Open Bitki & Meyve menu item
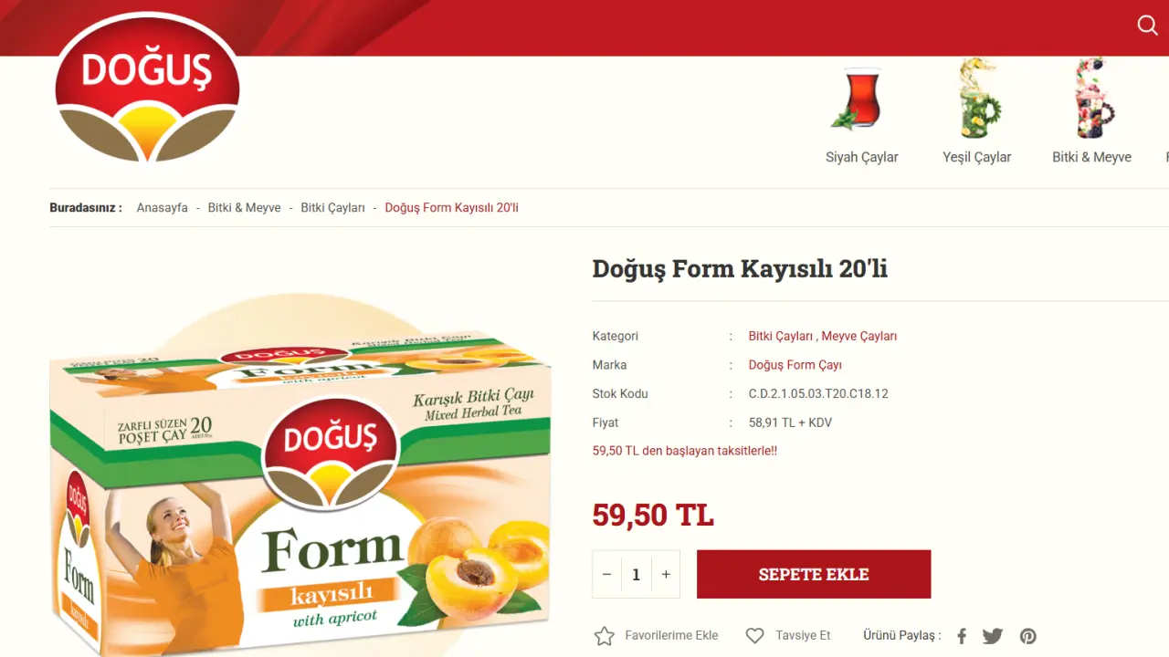This screenshot has width=1169, height=657. pyautogui.click(x=1091, y=157)
